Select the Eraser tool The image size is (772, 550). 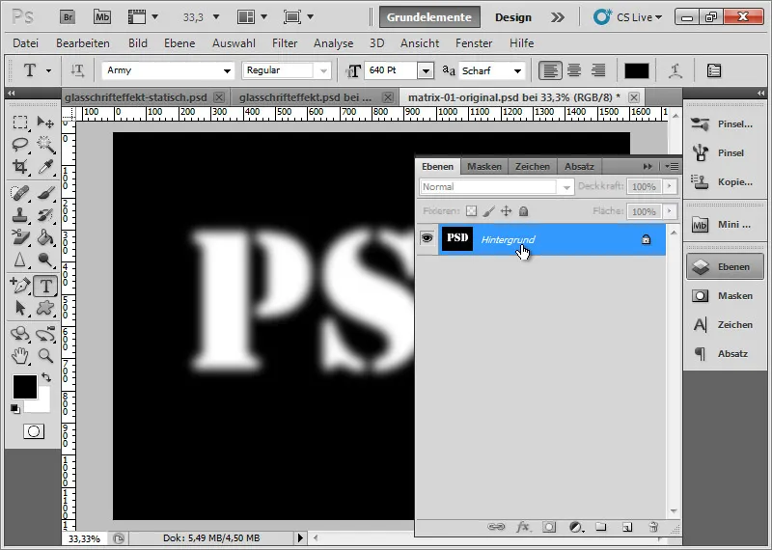[19, 236]
